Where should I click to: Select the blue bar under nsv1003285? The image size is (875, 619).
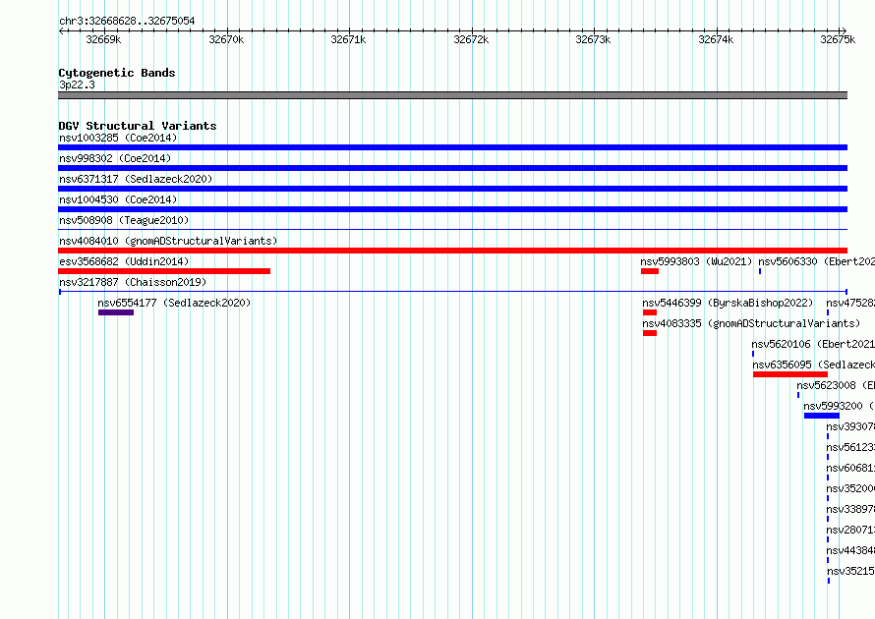coord(452,147)
